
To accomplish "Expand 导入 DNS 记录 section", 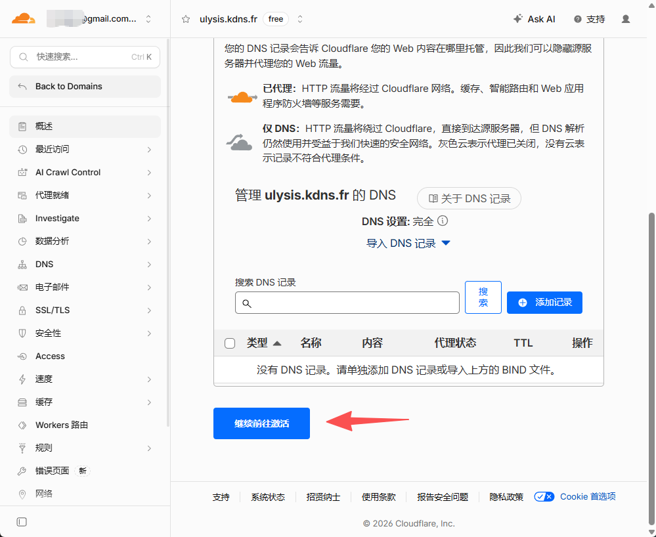I will click(x=408, y=243).
